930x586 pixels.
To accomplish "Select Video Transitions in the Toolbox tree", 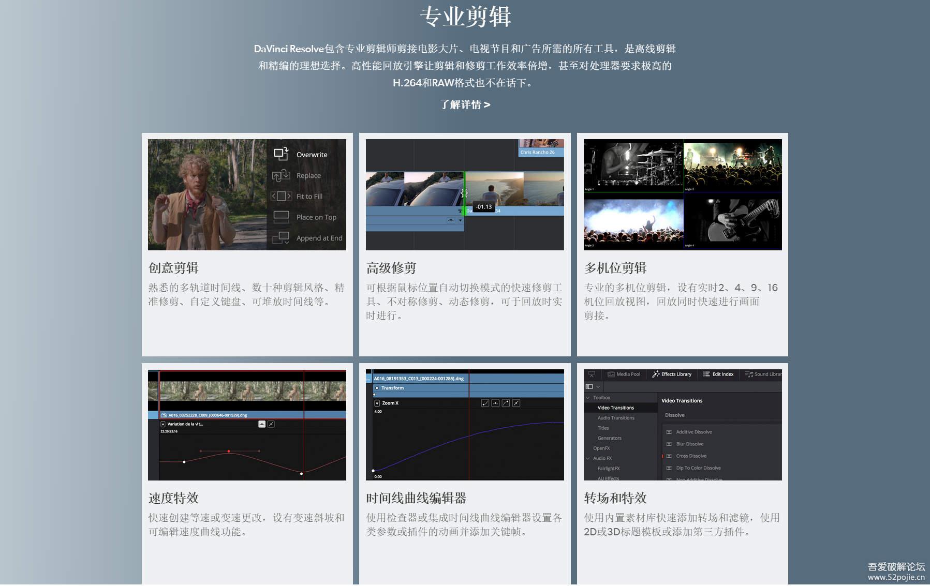I will point(616,408).
